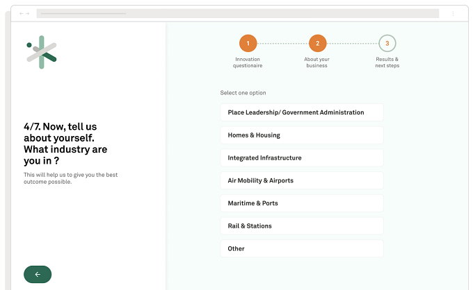Select Place Leadership/ Government Administration option

302,112
